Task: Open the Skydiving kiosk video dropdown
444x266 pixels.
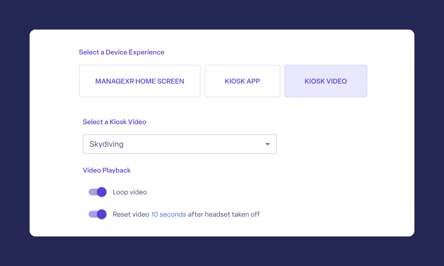Action: point(180,144)
